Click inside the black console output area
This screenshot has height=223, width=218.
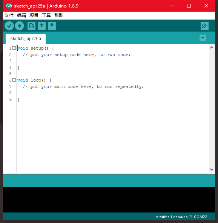pos(109,200)
